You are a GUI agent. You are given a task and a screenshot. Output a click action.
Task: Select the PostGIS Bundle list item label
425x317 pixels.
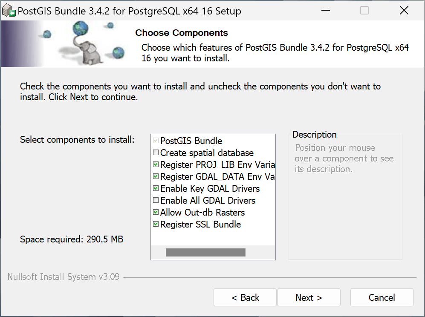191,141
